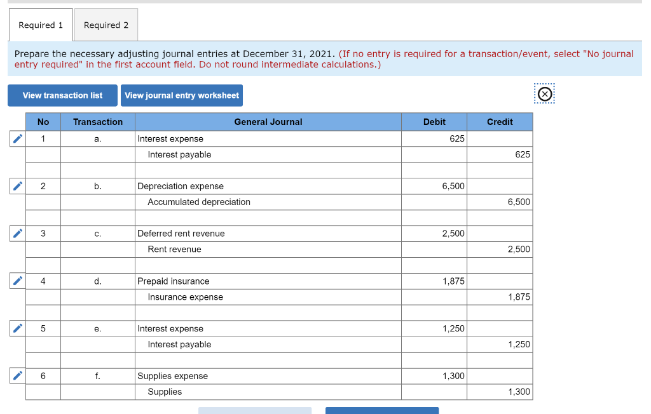The width and height of the screenshot is (651, 414).
Task: Close the journal view with X icon
Action: pos(545,94)
